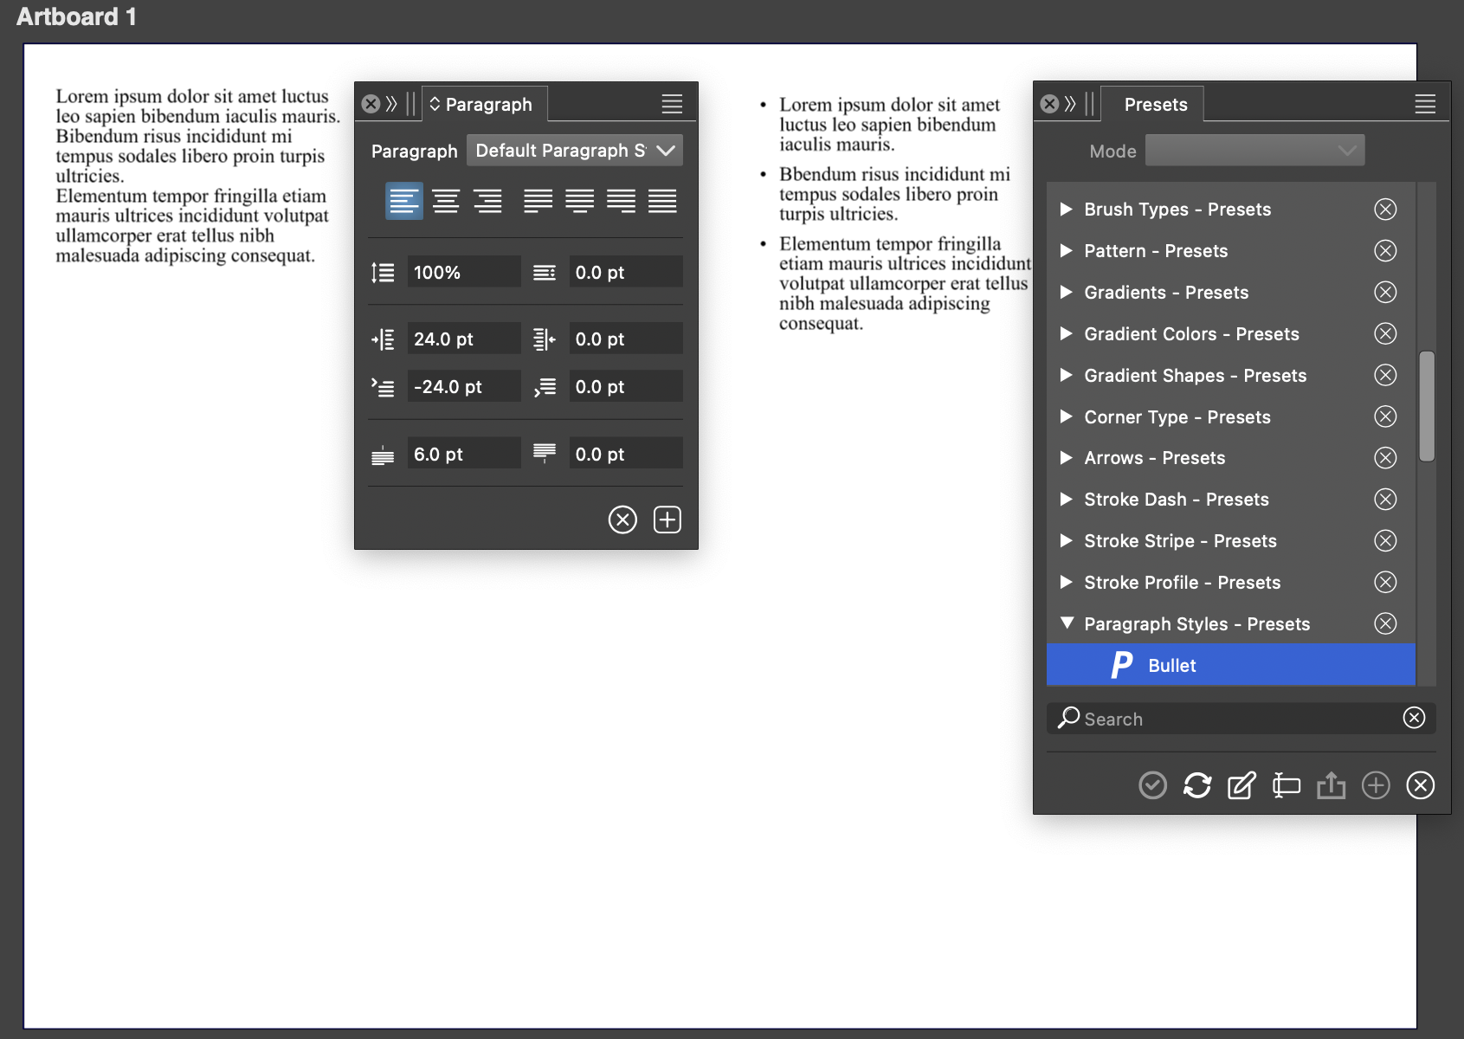Click the justify all lines icon
Screen dimensions: 1464x1039
click(x=662, y=201)
